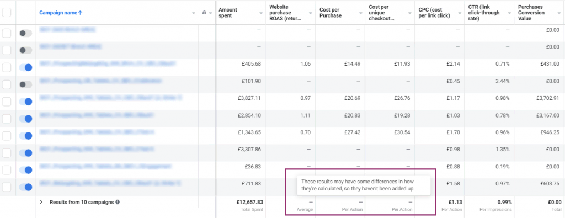The height and width of the screenshot is (218, 565).
Task: Enable the first inactive campaign toggle
Action: tap(25, 33)
